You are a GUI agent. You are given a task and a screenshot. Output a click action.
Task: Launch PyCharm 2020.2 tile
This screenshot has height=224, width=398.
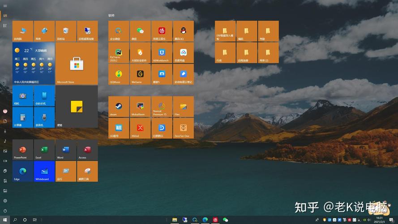tap(119, 52)
